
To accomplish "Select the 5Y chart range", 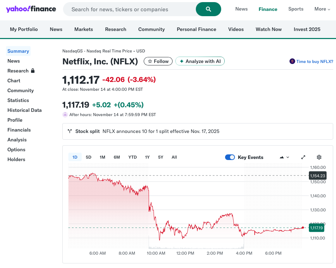I will 161,157.
